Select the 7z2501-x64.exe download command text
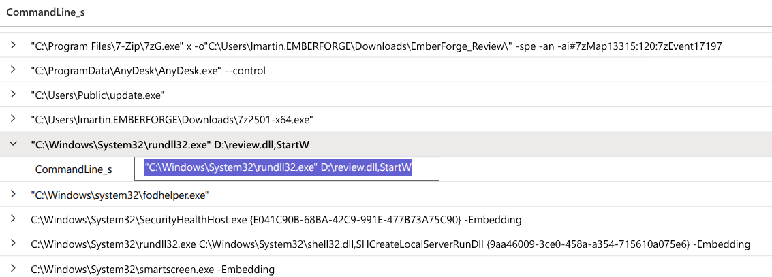 pyautogui.click(x=172, y=120)
